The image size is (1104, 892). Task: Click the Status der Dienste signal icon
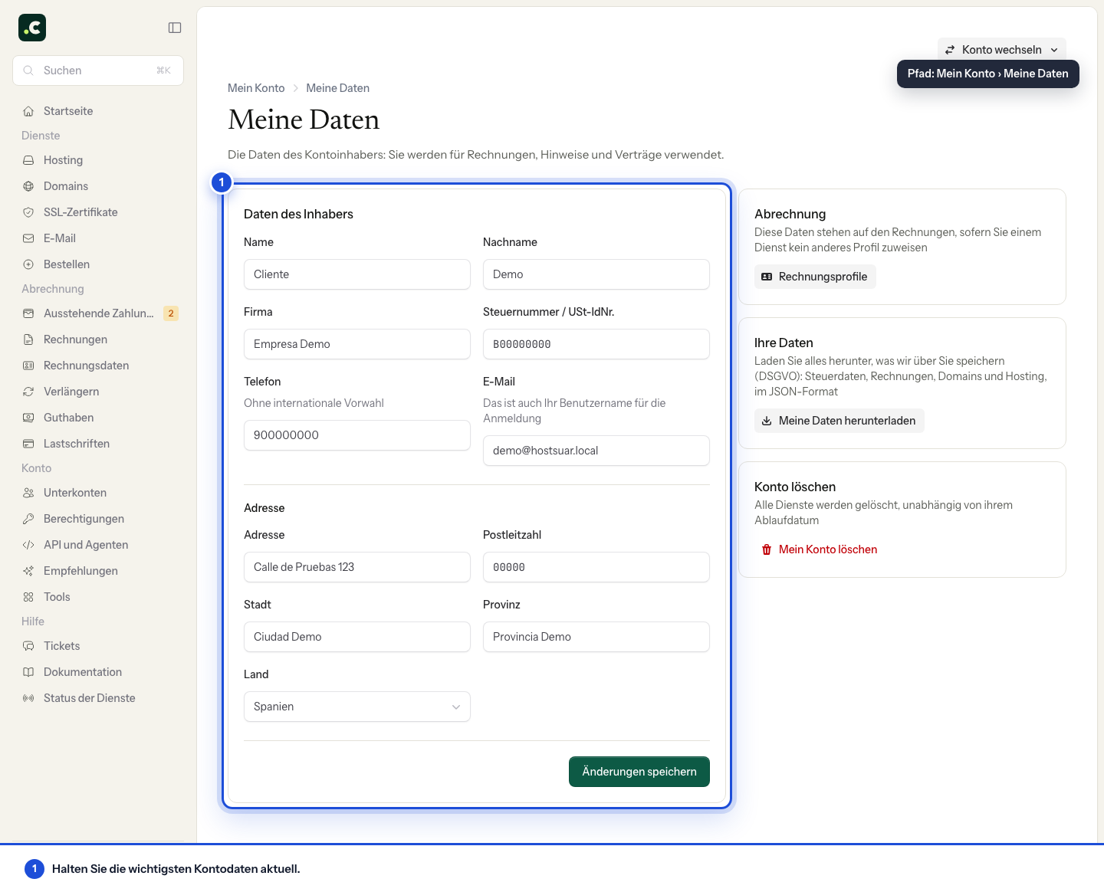28,698
